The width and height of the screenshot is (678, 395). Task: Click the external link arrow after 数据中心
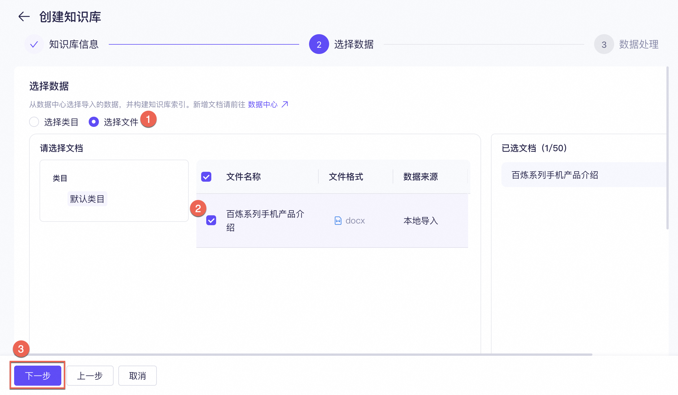click(x=285, y=105)
